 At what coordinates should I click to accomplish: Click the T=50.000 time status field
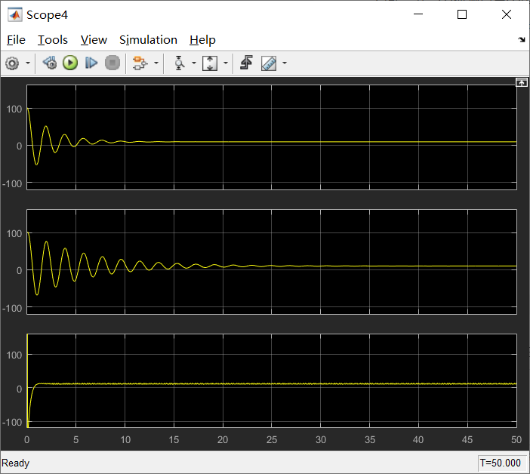tap(501, 463)
